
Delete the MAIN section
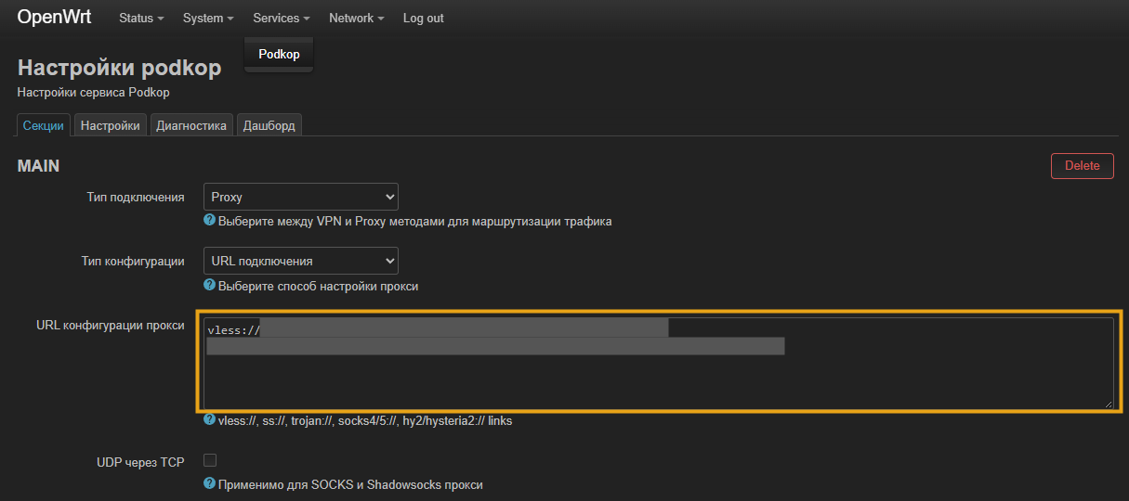(1082, 166)
